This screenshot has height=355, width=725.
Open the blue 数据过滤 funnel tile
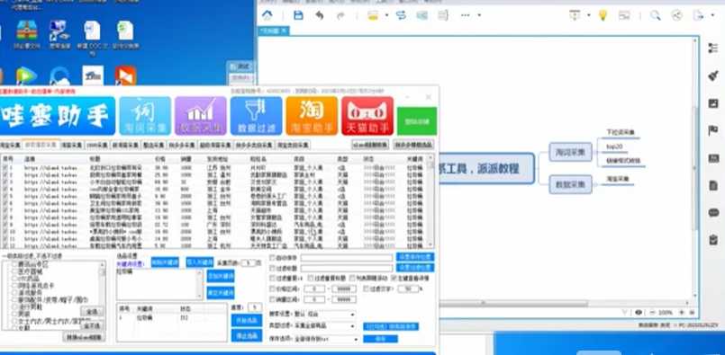pyautogui.click(x=256, y=116)
